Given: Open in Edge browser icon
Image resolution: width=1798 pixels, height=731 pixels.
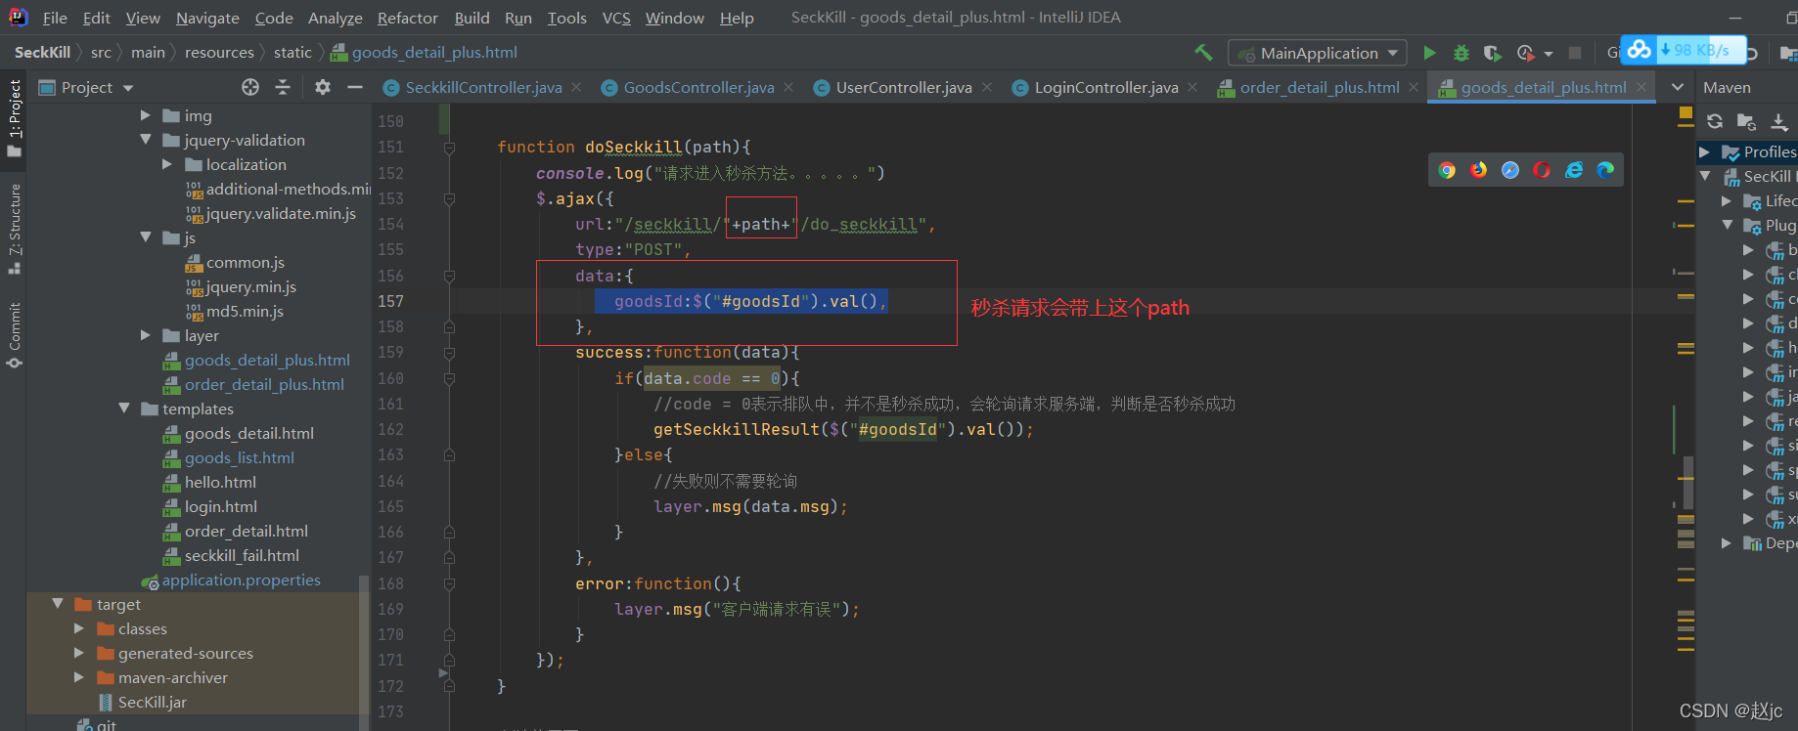Looking at the screenshot, I should click(x=1605, y=170).
